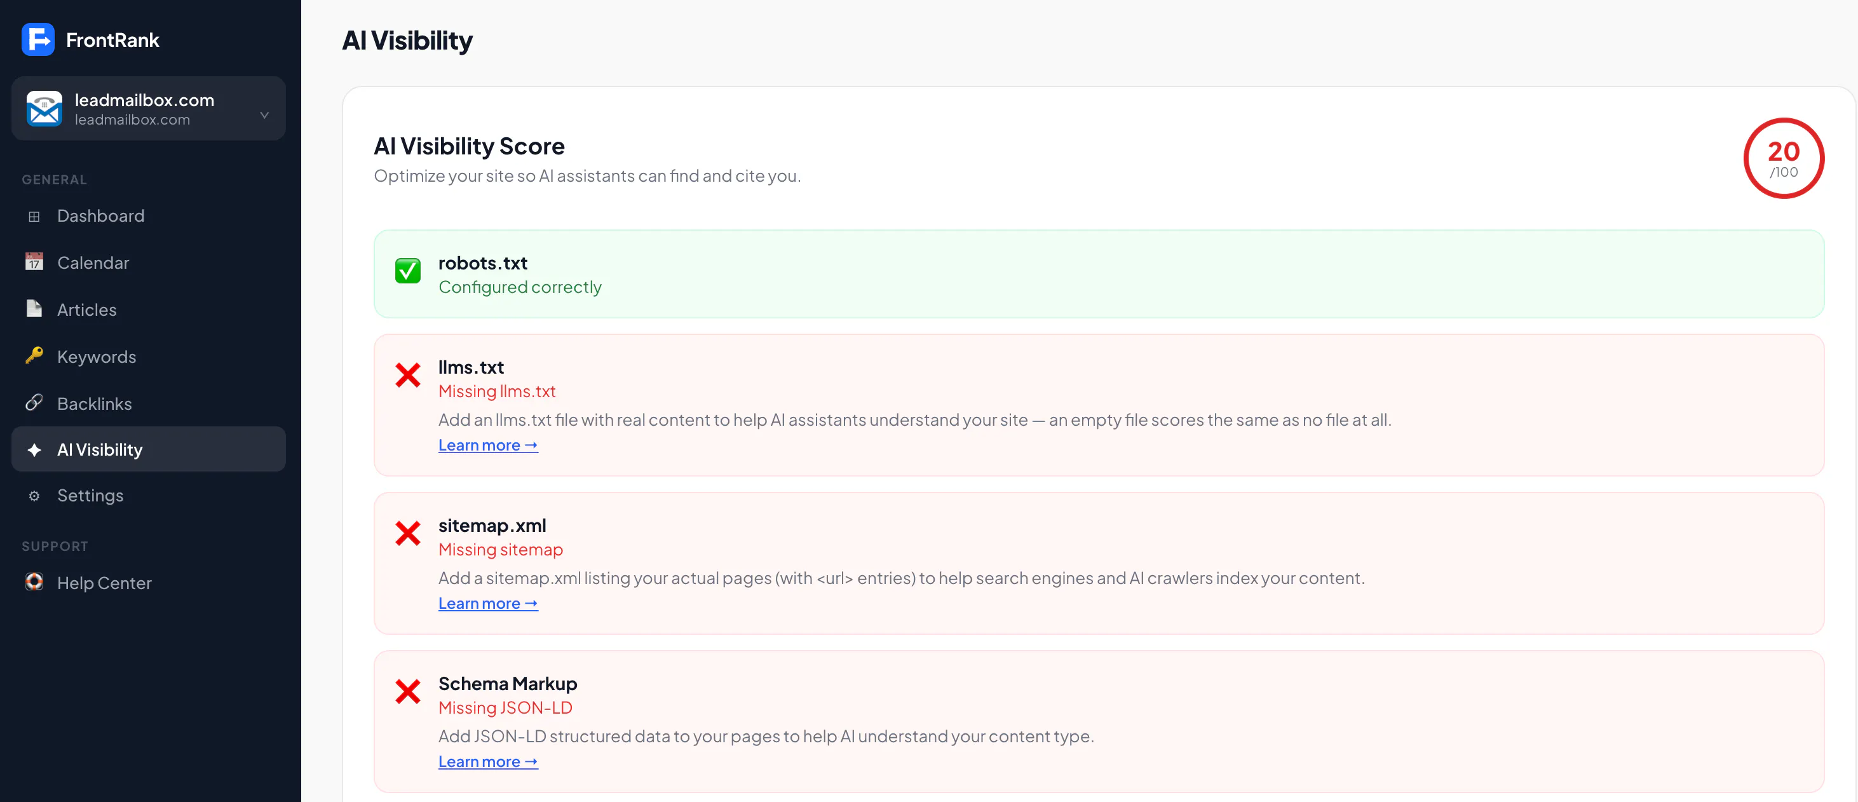Click the AI Visibility page heading
The width and height of the screenshot is (1858, 802).
(x=407, y=41)
